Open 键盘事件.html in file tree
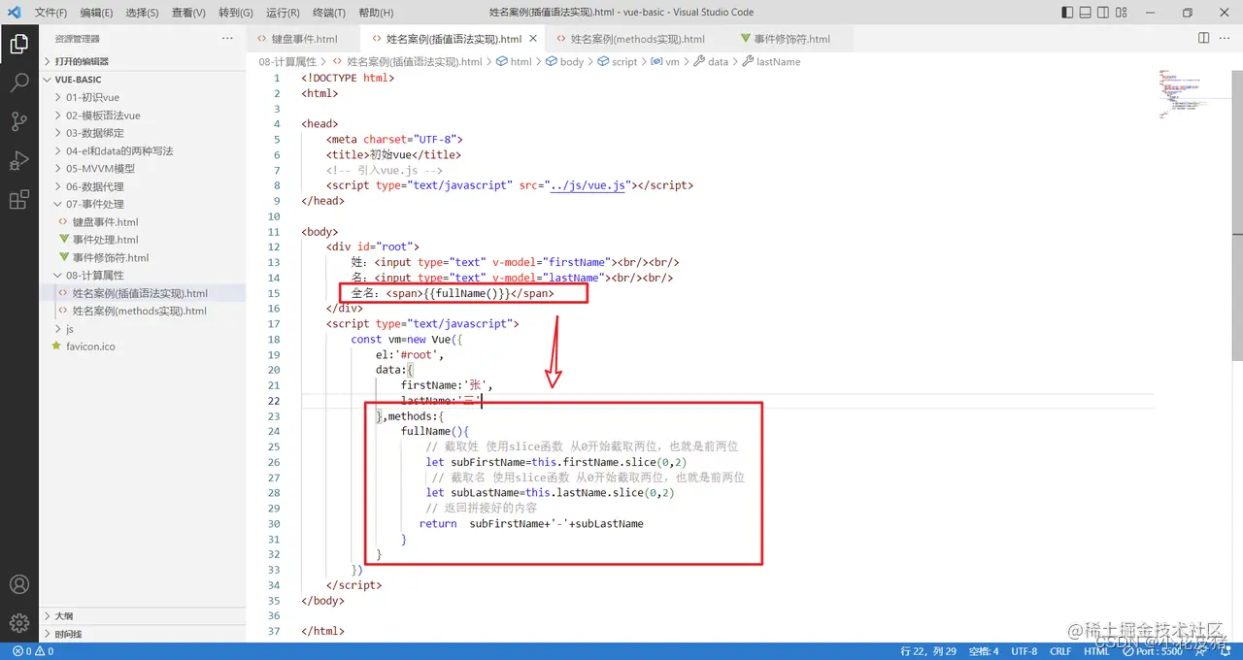This screenshot has width=1243, height=660. pos(143,222)
